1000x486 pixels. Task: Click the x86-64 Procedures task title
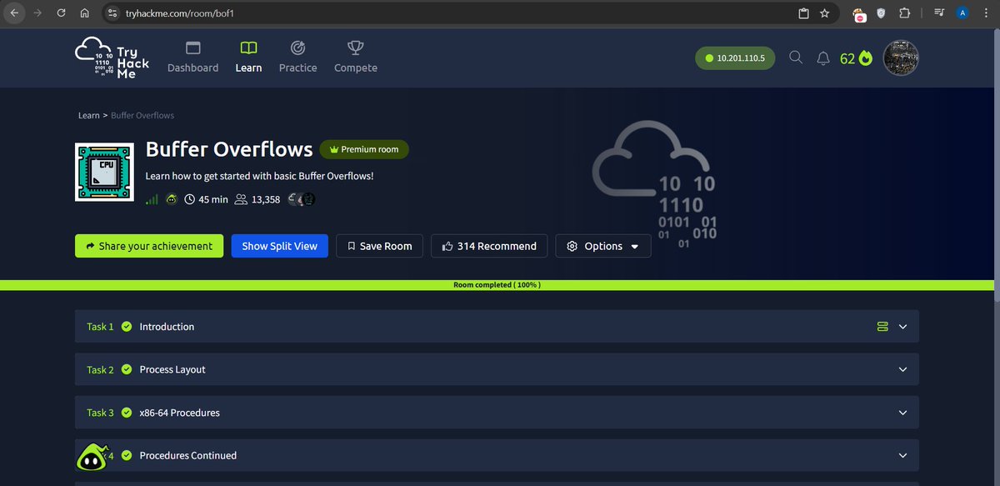pos(180,413)
